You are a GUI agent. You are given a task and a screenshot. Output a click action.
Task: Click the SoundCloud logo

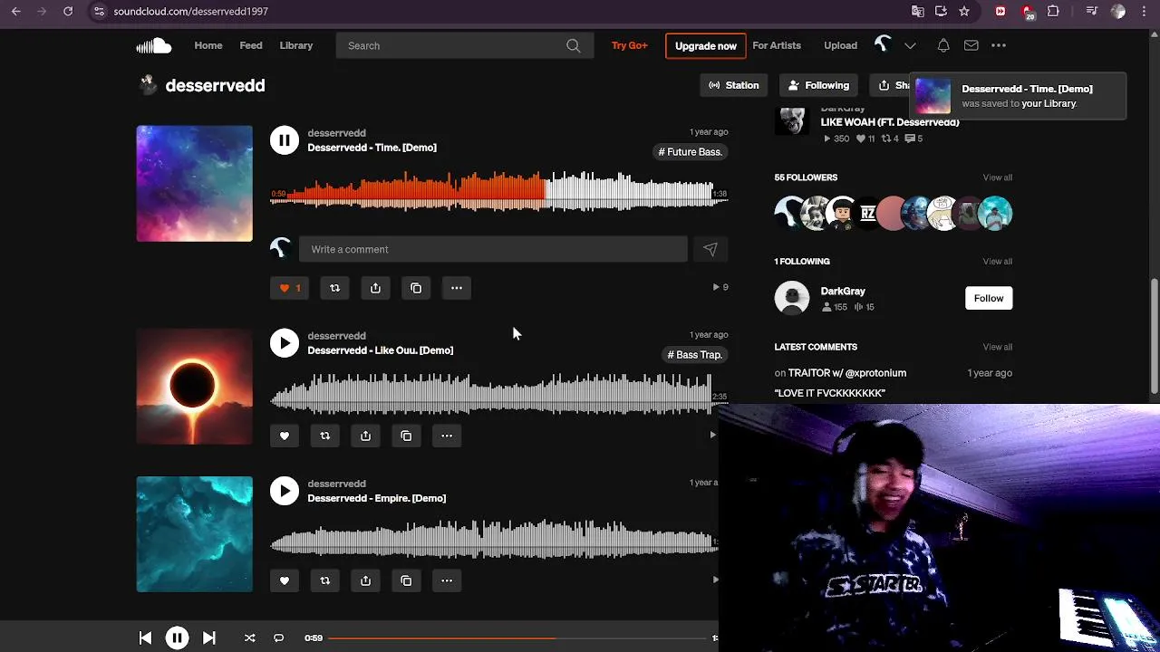click(x=154, y=45)
